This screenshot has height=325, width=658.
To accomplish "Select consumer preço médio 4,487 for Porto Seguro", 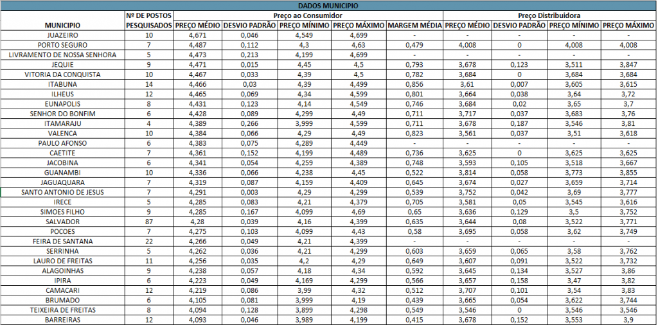I will point(198,46).
